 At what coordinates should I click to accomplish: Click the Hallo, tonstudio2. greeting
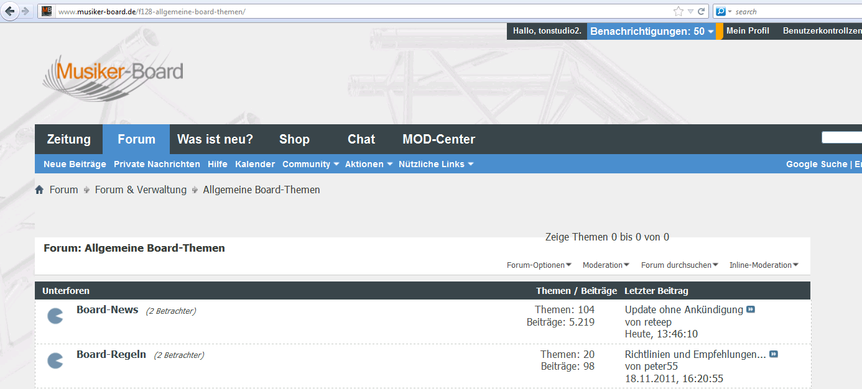pyautogui.click(x=547, y=31)
